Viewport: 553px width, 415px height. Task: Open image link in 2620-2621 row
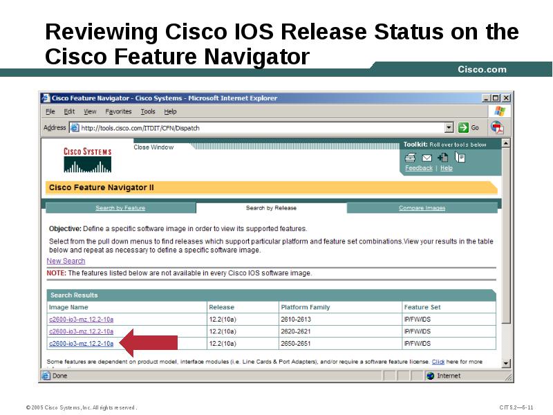(x=81, y=331)
